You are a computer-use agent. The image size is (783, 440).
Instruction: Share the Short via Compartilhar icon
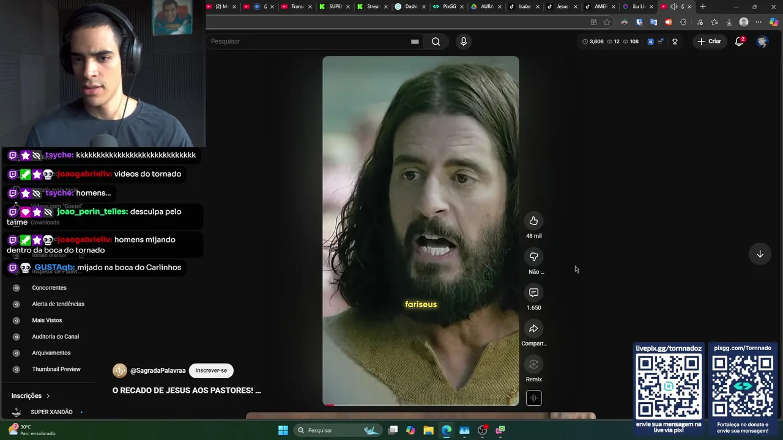pyautogui.click(x=533, y=329)
